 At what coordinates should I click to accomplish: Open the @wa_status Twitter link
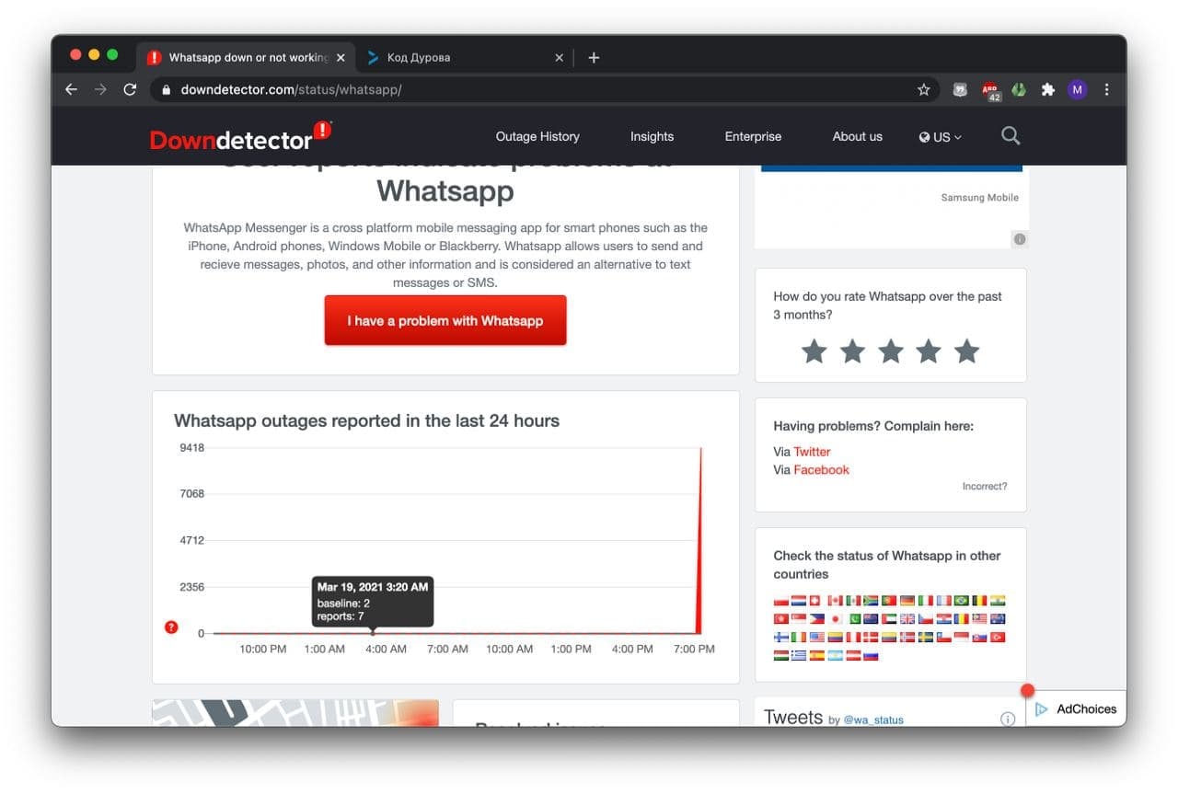[x=873, y=719]
